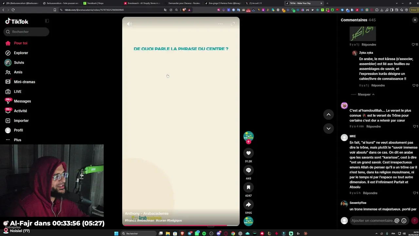Open Windows Start menu
Screen dimensions: 419x236
click(x=116, y=233)
